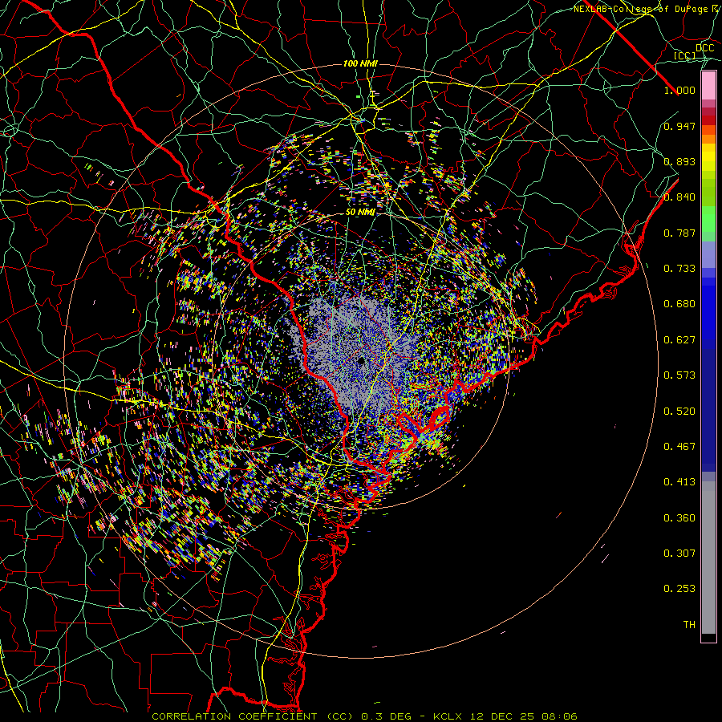Click the [CC] label above the color bar

685,55
